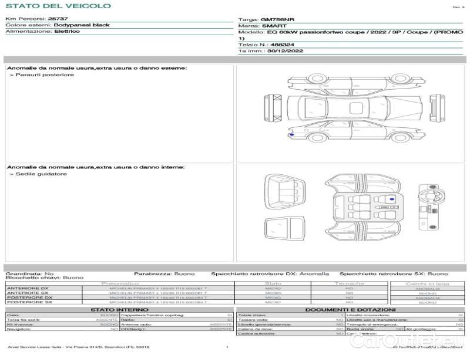Click the car rear-view diagram at left
The image size is (470, 352).
click(x=272, y=107)
